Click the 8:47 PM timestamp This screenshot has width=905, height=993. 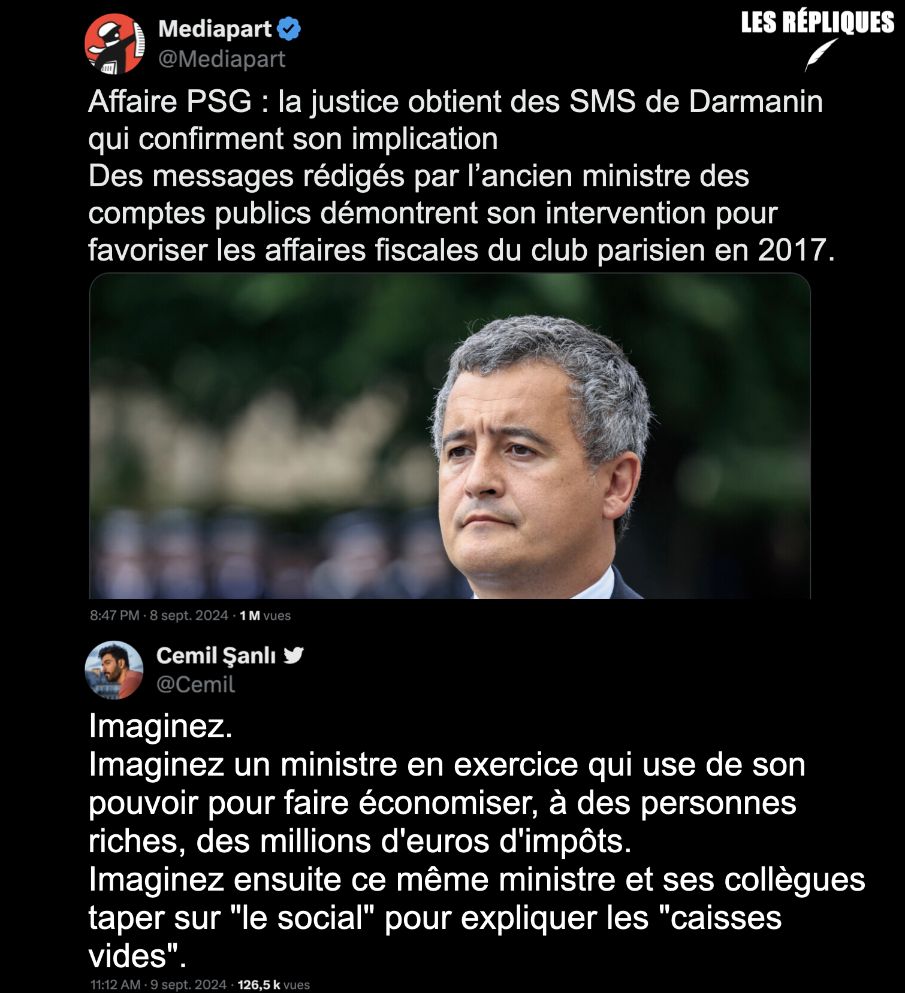pos(114,615)
